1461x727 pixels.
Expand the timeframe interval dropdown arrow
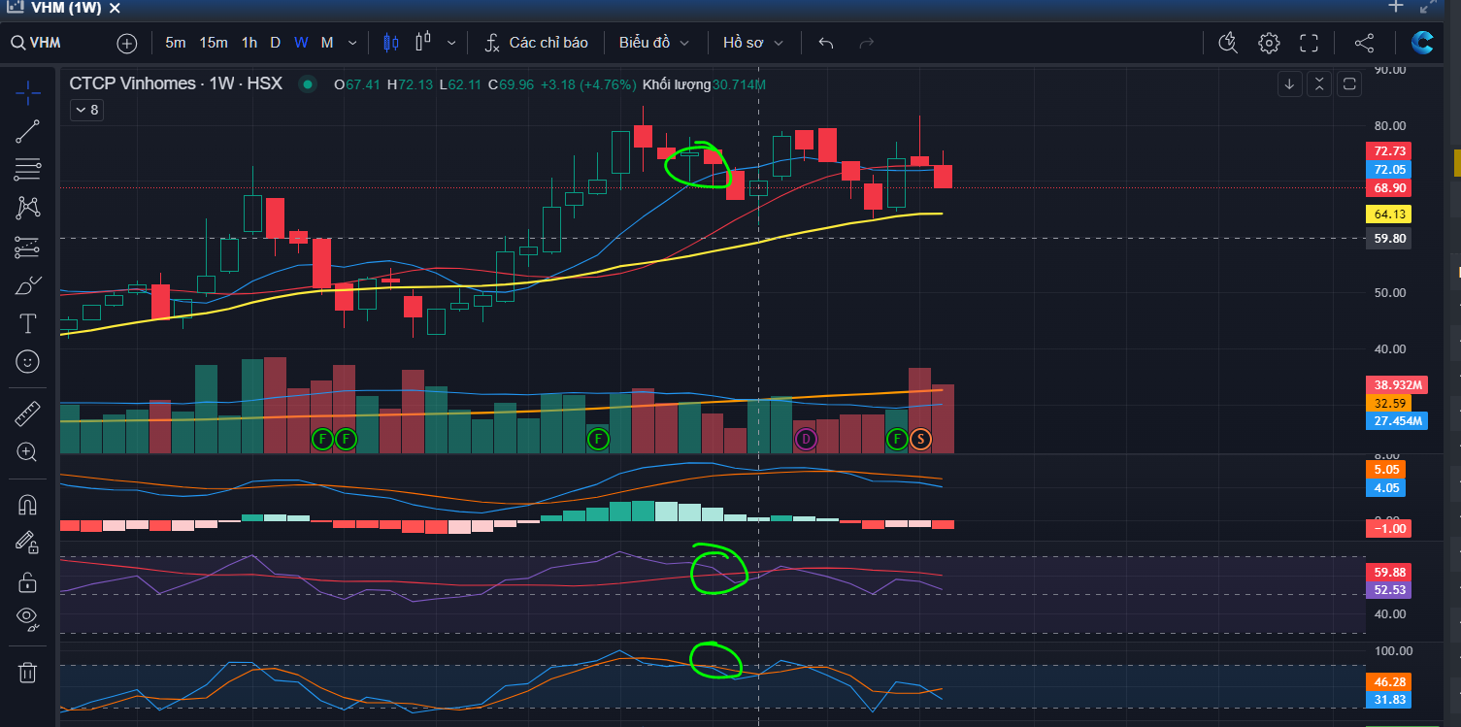point(352,43)
